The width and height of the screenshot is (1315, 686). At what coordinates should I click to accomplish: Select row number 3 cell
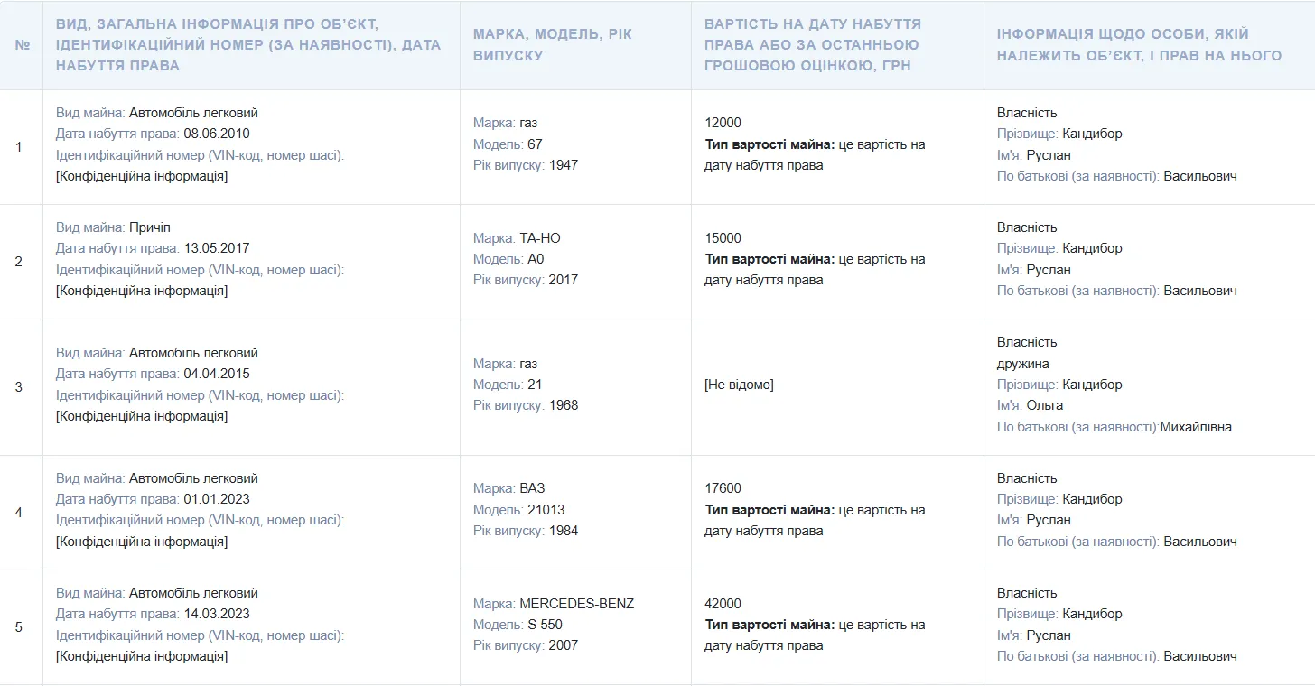tap(19, 387)
